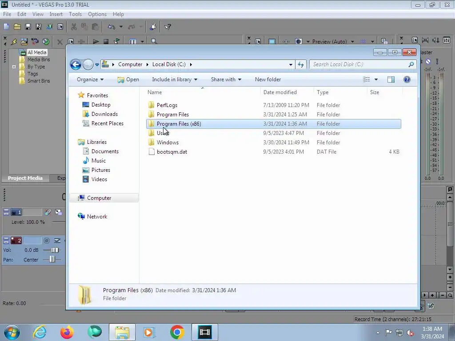Switch to the Project Media tab
The image size is (455, 341).
pyautogui.click(x=25, y=178)
